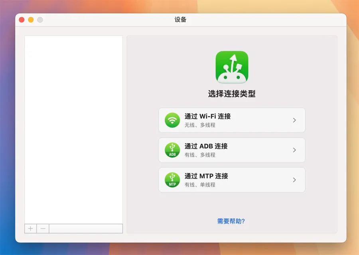Click the 无线、多线程 subtitle text
Image resolution: width=359 pixels, height=255 pixels.
click(x=200, y=125)
